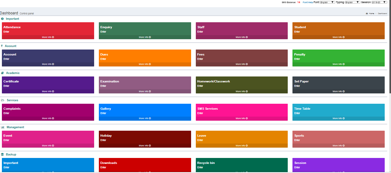Image resolution: width=391 pixels, height=173 pixels.
Task: Click the folder icon beside Services heading
Action: [3, 100]
